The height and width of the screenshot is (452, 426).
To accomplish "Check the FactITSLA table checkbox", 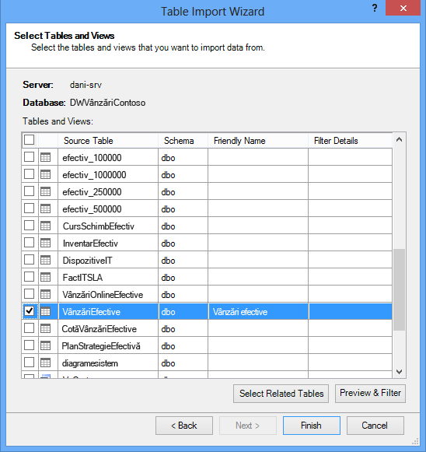I will point(29,277).
